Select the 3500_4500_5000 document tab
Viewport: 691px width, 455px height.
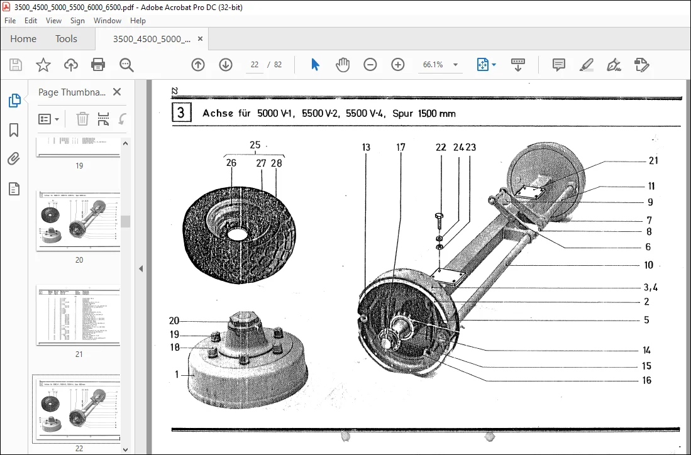[152, 39]
